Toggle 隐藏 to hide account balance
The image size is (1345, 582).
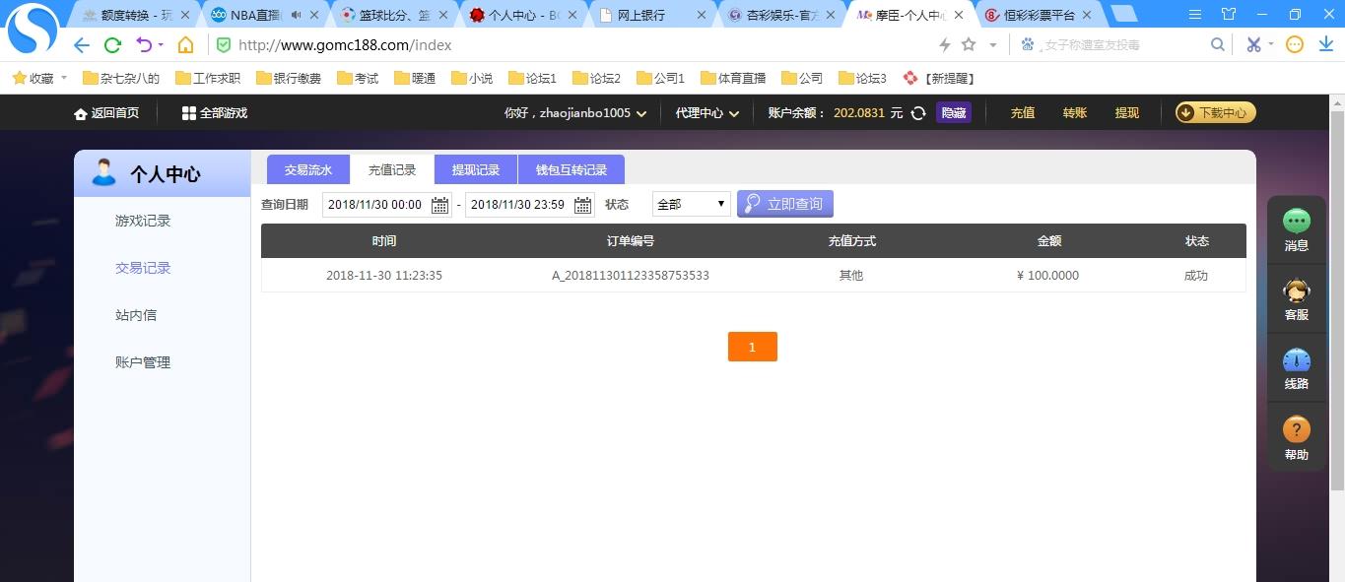click(953, 113)
